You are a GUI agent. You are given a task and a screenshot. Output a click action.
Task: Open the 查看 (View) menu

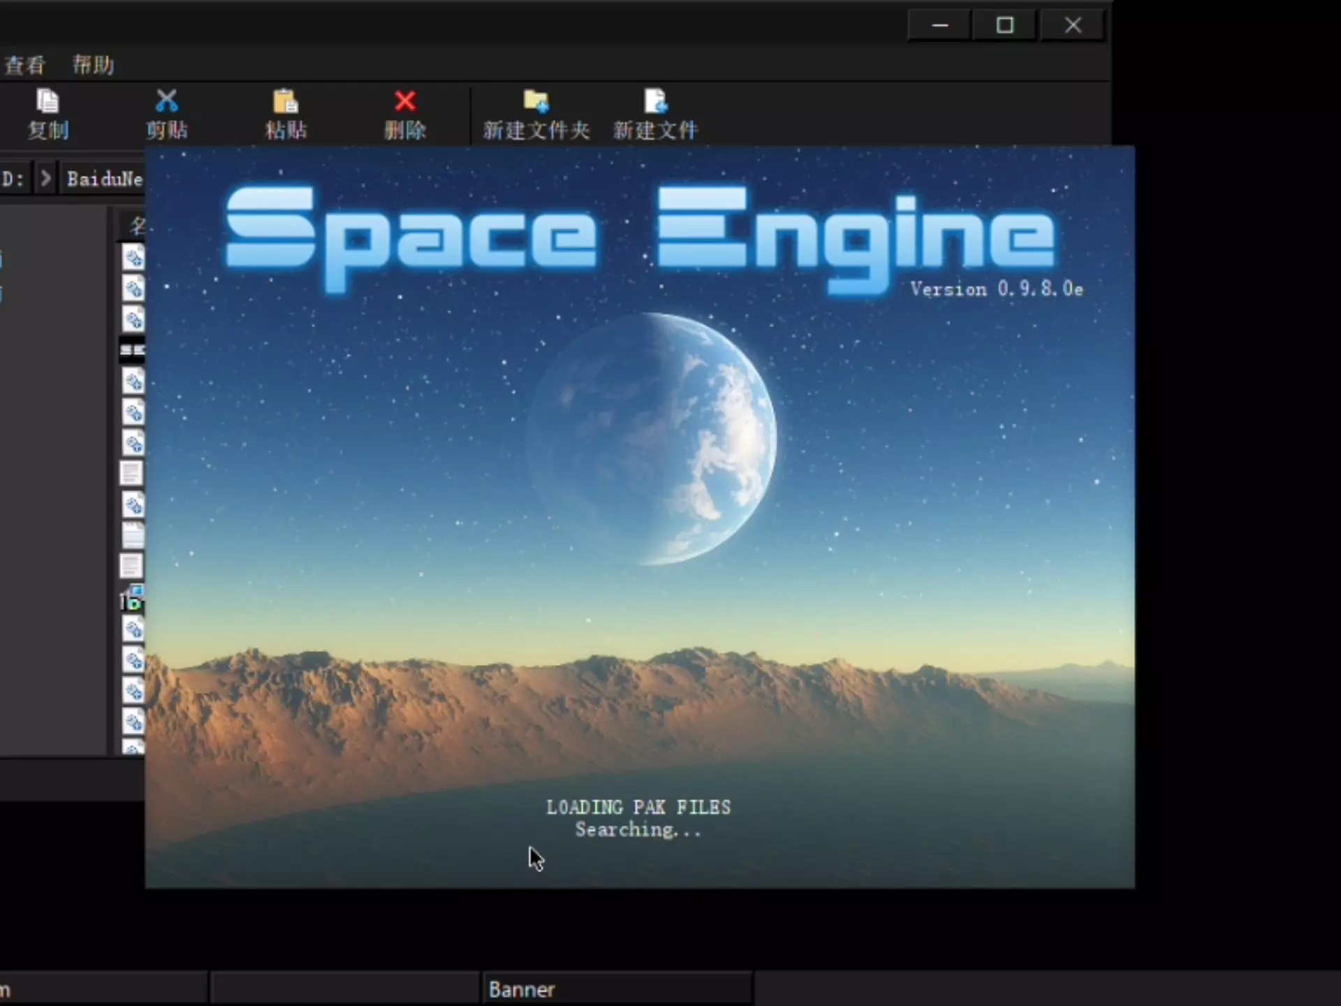(x=25, y=65)
